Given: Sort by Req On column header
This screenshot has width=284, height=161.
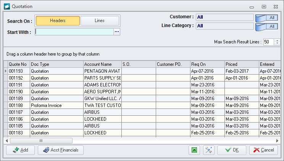Looking at the screenshot, I should [207, 64].
